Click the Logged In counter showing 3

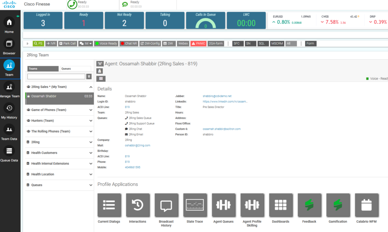(x=43, y=21)
